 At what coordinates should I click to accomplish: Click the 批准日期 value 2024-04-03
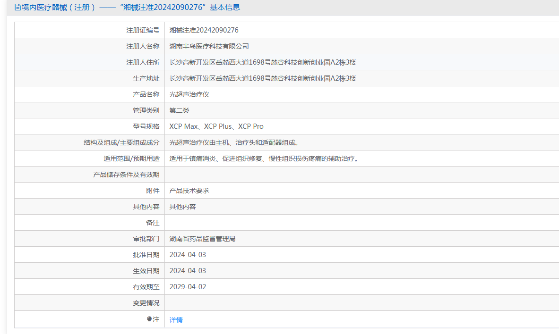click(188, 255)
